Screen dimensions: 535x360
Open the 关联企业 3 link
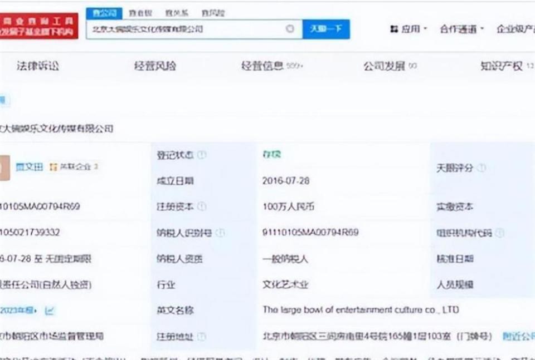74,167
